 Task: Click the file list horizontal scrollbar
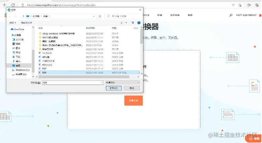click(84, 77)
